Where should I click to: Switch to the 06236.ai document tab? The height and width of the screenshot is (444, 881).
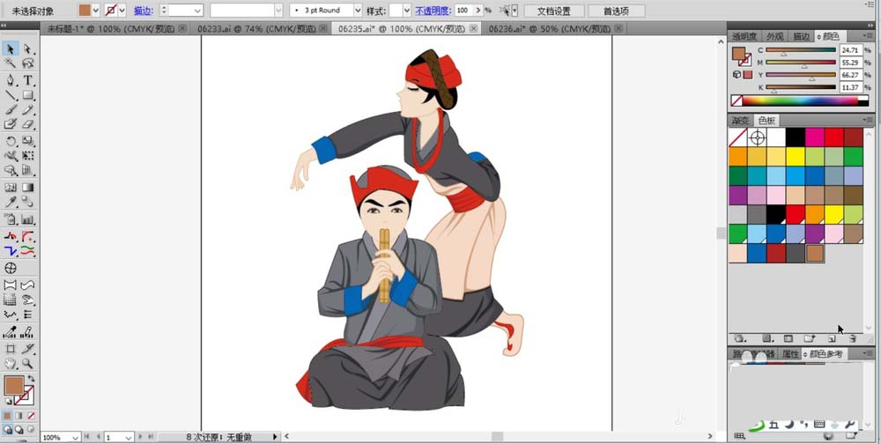coord(549,29)
